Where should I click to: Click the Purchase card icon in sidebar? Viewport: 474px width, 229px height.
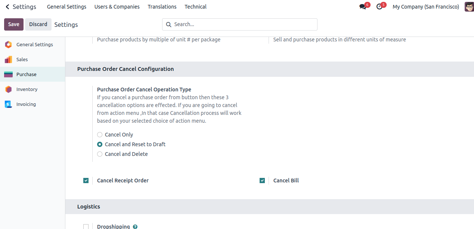click(8, 75)
